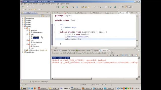This screenshot has height=90, width=161.
Task: Toggle show console when standard error changes
Action: click(x=126, y=55)
